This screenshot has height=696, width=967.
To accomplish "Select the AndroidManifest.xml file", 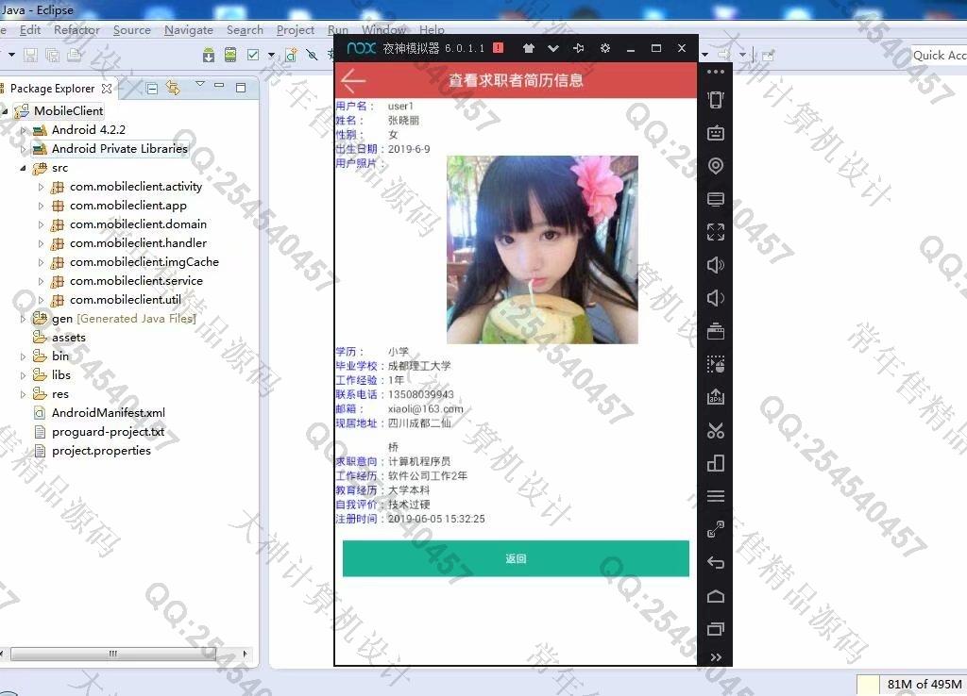I will [x=109, y=413].
